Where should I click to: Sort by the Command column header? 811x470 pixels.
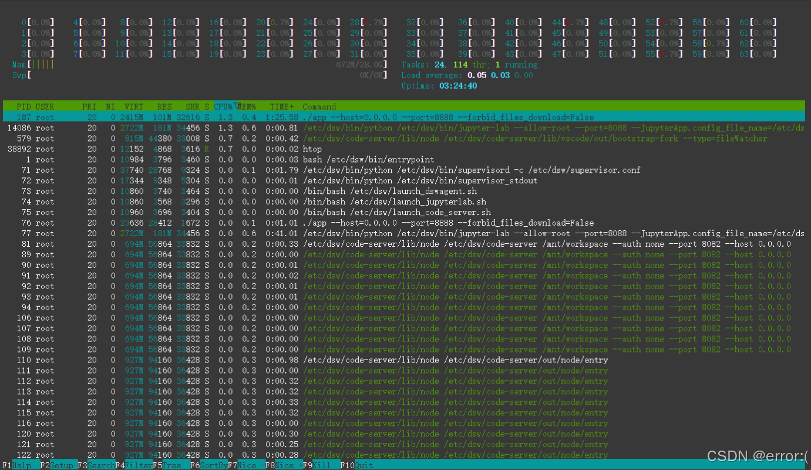pos(319,106)
